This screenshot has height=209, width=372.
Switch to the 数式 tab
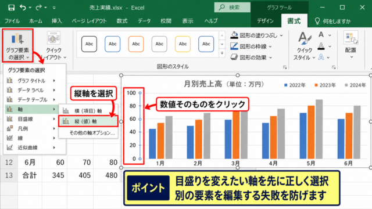122,21
